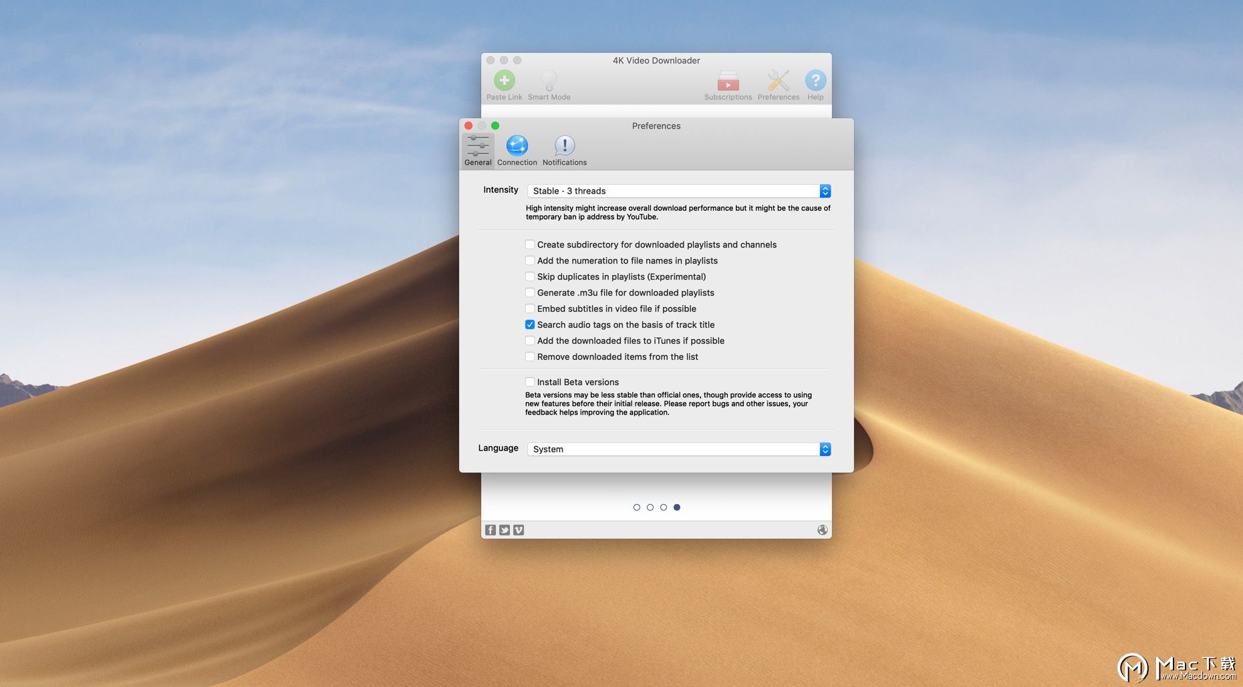Close the Preferences window with red button

click(x=468, y=126)
